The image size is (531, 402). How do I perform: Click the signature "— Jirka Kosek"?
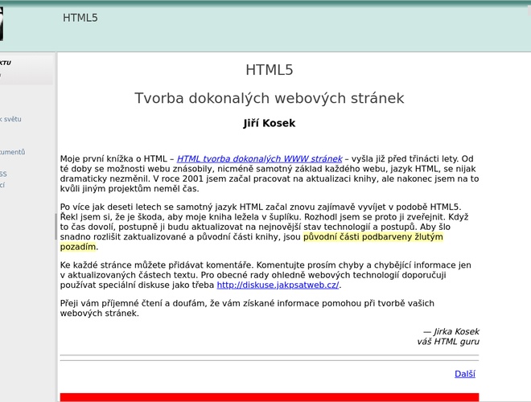[451, 331]
